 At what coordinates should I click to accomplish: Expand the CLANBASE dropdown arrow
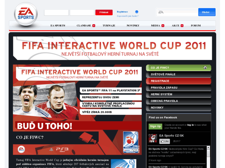pos(94,26)
